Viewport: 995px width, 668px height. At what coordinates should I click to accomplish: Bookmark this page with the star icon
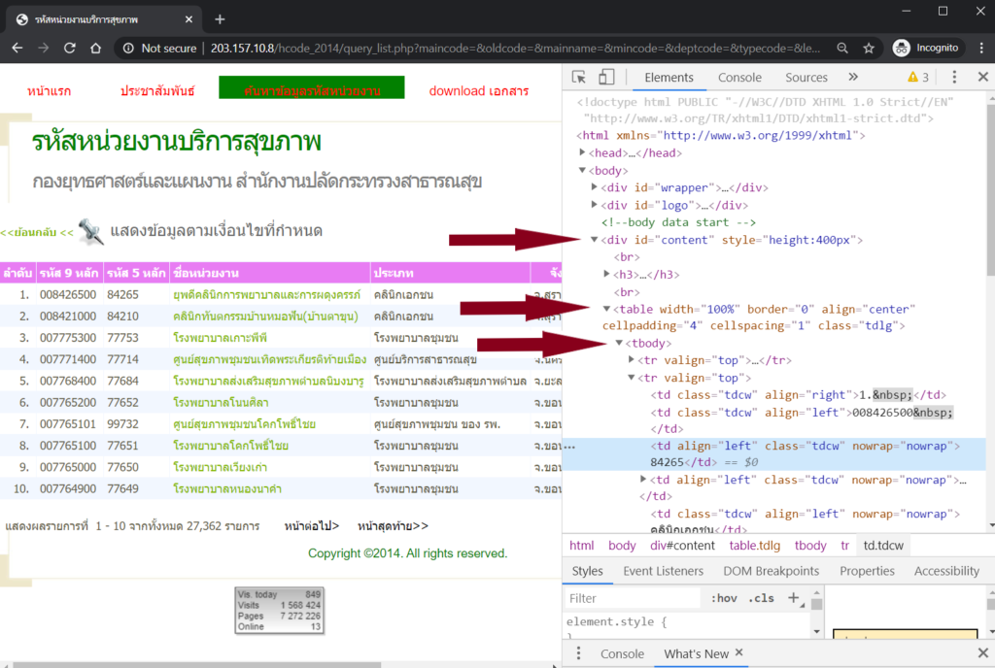pos(869,48)
